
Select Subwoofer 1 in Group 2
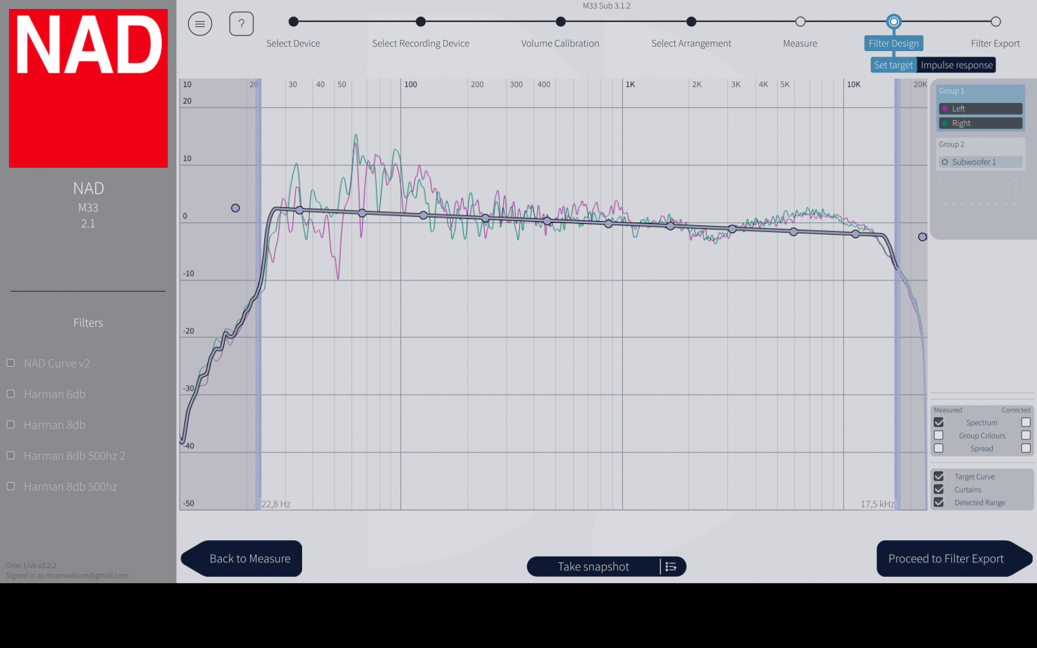point(980,162)
